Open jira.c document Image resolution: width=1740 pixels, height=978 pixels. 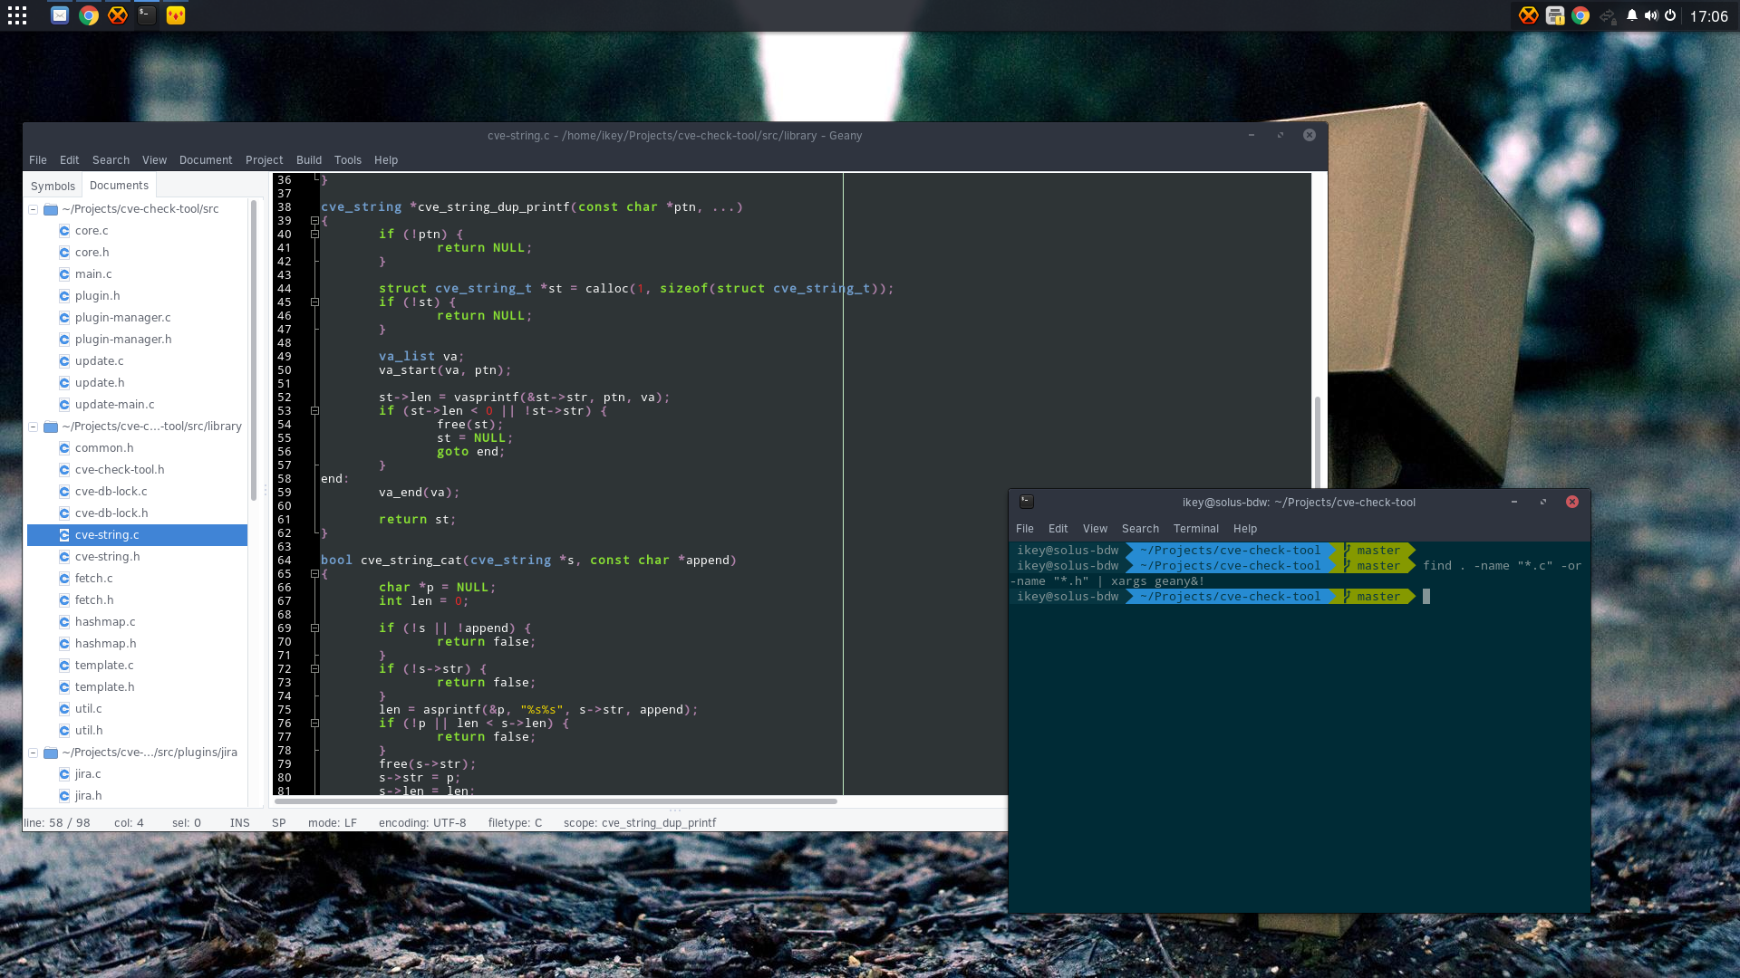pyautogui.click(x=88, y=774)
